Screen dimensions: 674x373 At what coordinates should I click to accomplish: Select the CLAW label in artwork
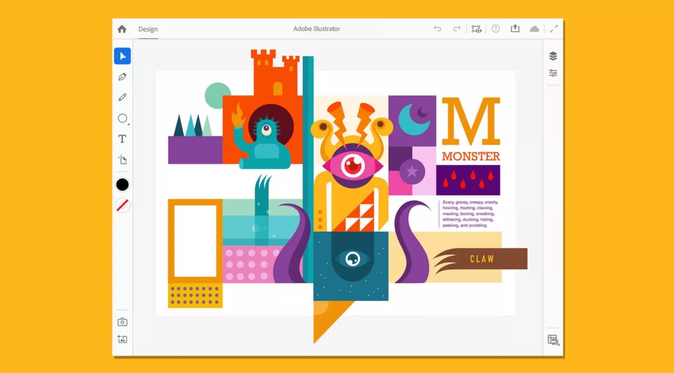(482, 259)
